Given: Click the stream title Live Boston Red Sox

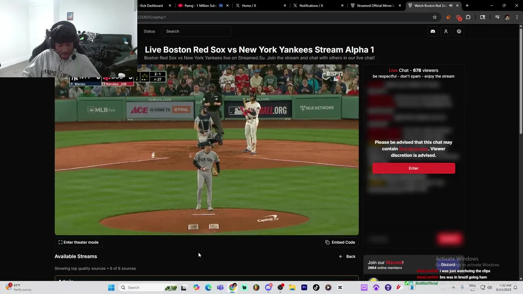Looking at the screenshot, I should 259,50.
